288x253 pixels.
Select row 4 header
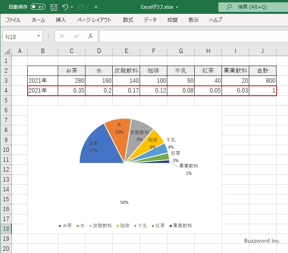pos(6,91)
